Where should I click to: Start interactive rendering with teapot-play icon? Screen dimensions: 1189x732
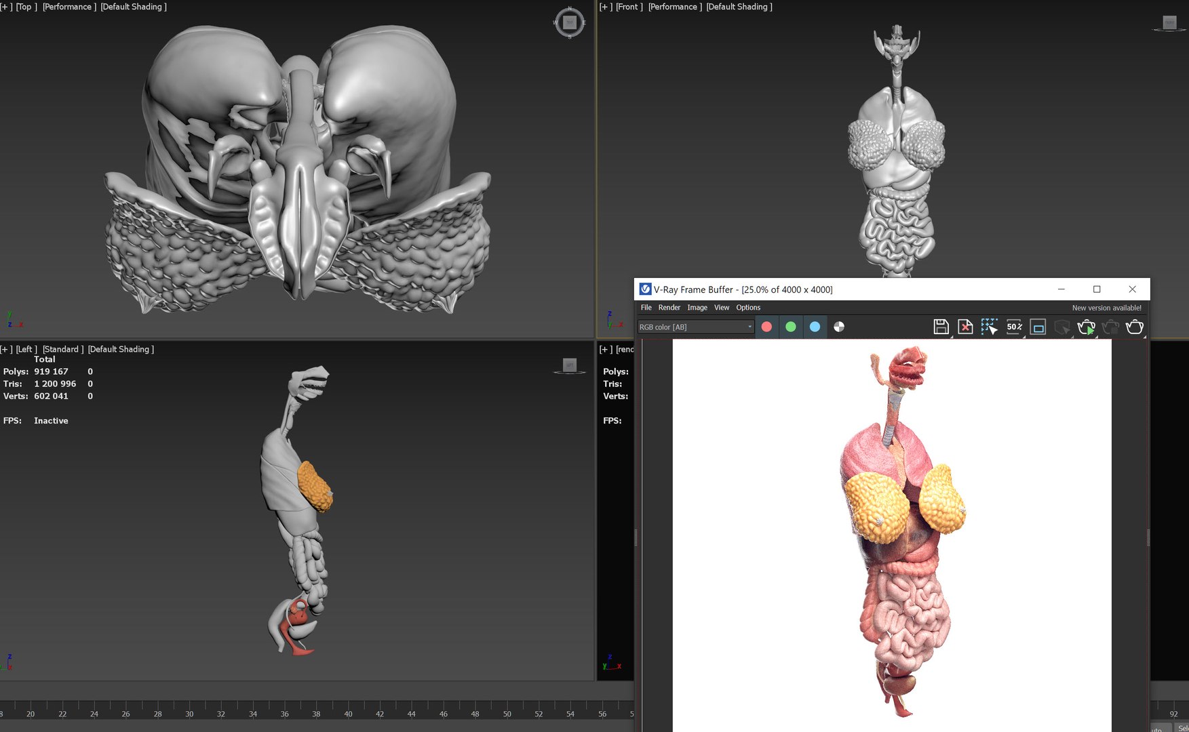tap(1087, 327)
